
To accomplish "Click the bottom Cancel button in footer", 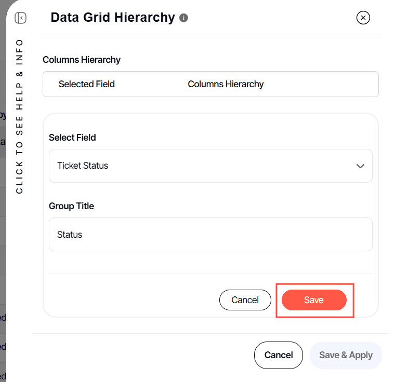I will [279, 355].
